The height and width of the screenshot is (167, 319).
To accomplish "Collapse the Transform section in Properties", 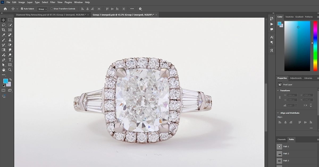I will (x=278, y=91).
